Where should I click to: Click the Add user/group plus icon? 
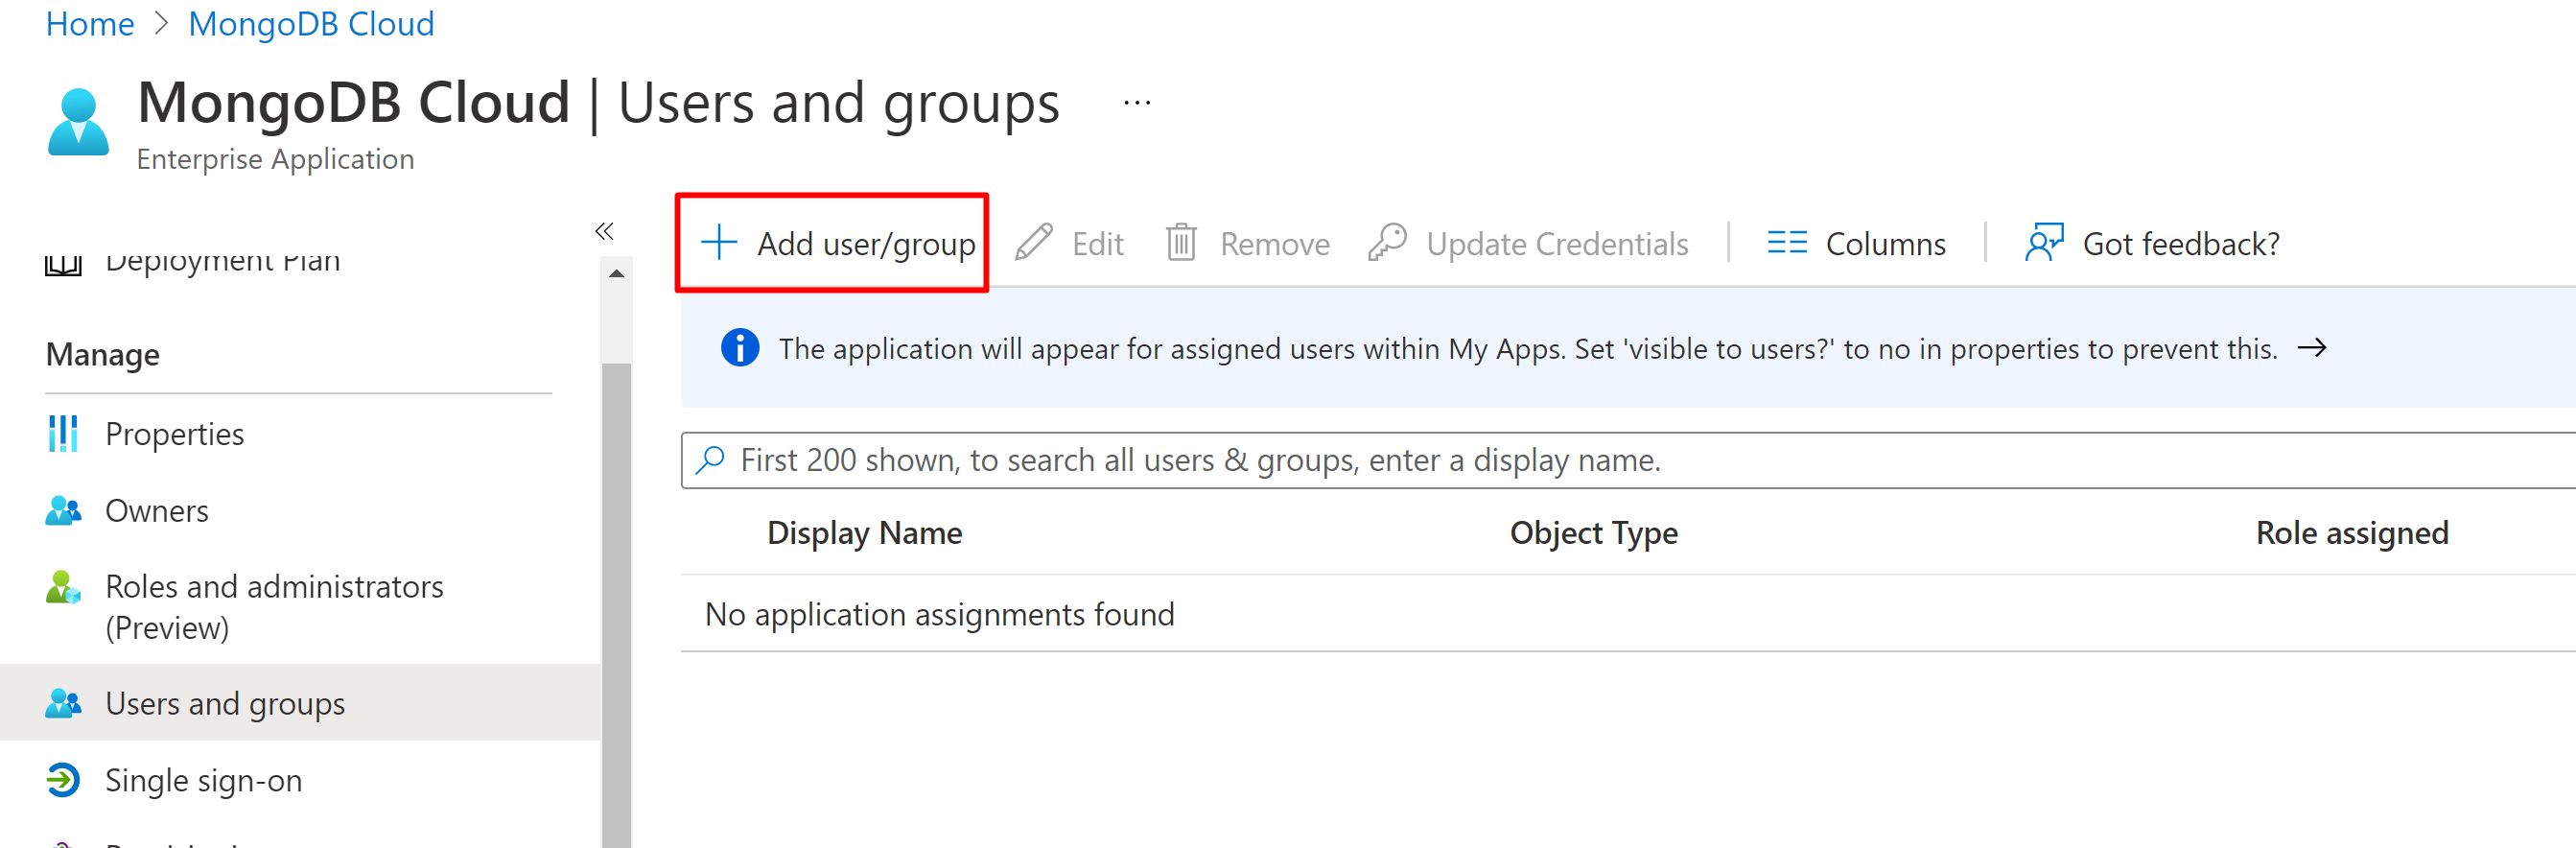(718, 243)
